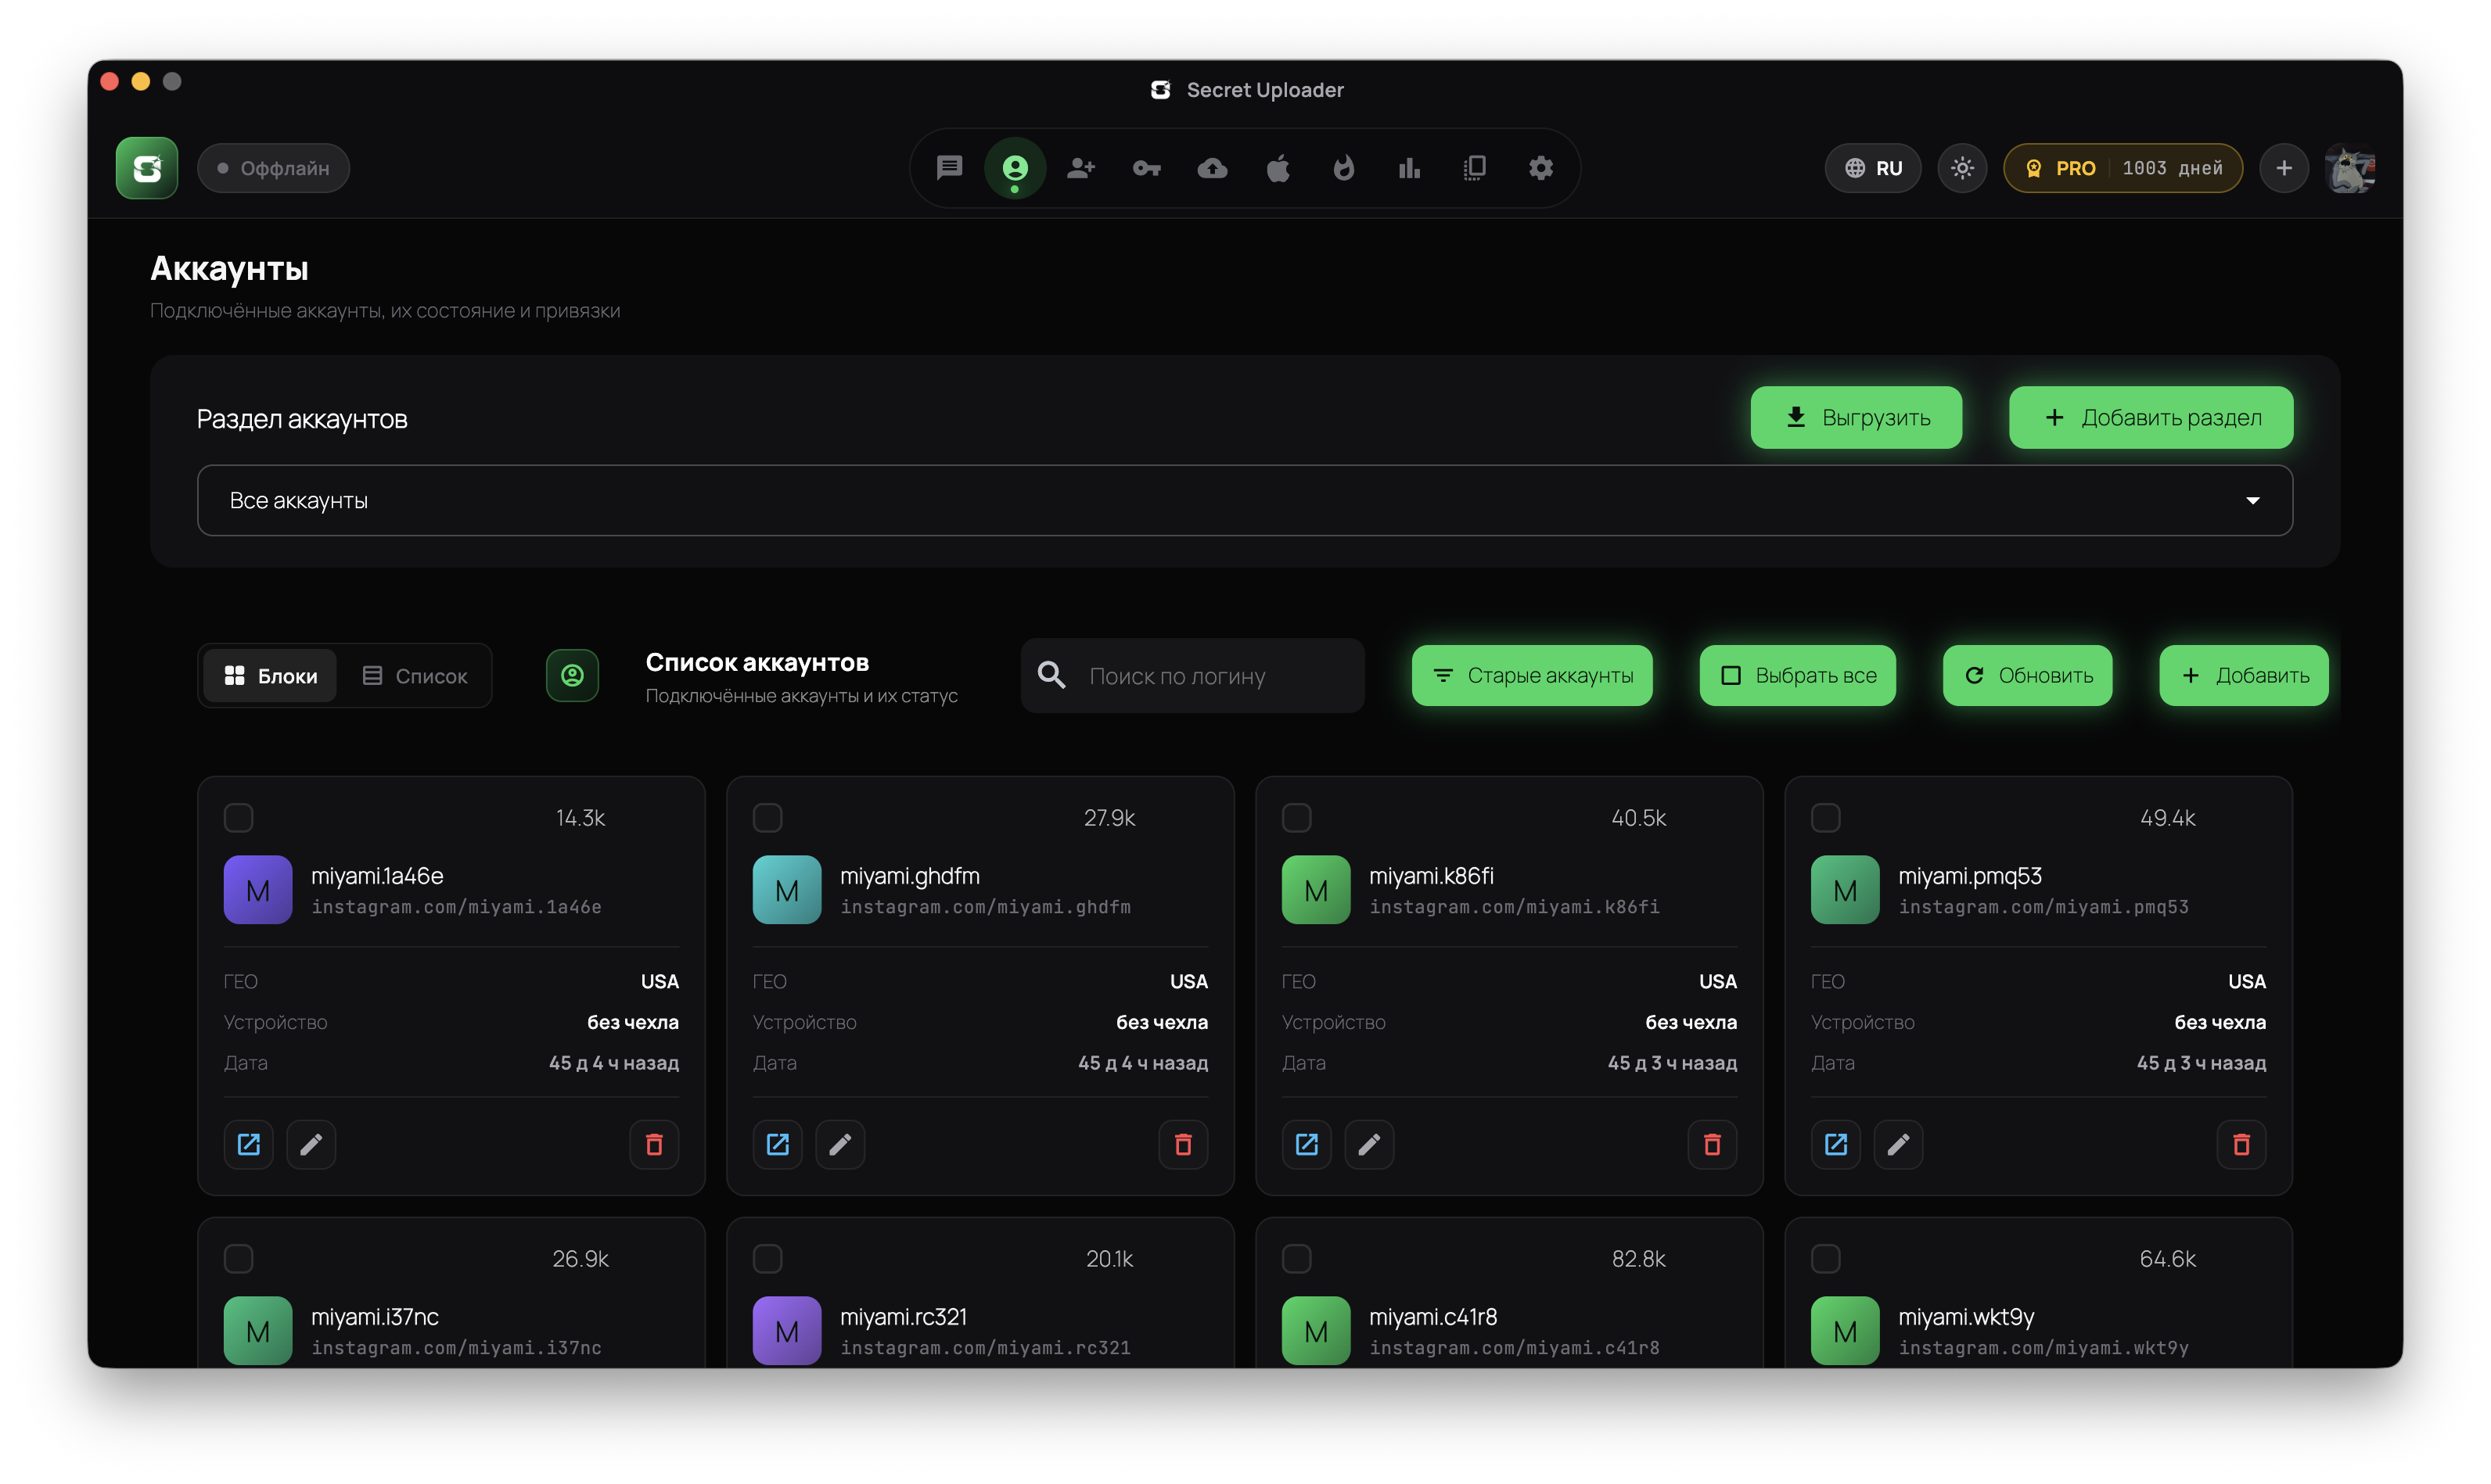The image size is (2491, 1484).
Task: Select the miyami.pmq53 account checkbox
Action: click(x=1826, y=817)
